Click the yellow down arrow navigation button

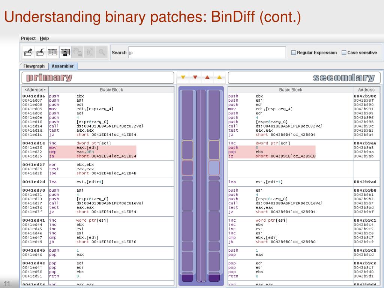pos(183,78)
